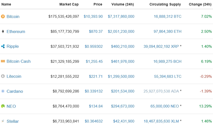Sort table by Price column header

point(98,4)
